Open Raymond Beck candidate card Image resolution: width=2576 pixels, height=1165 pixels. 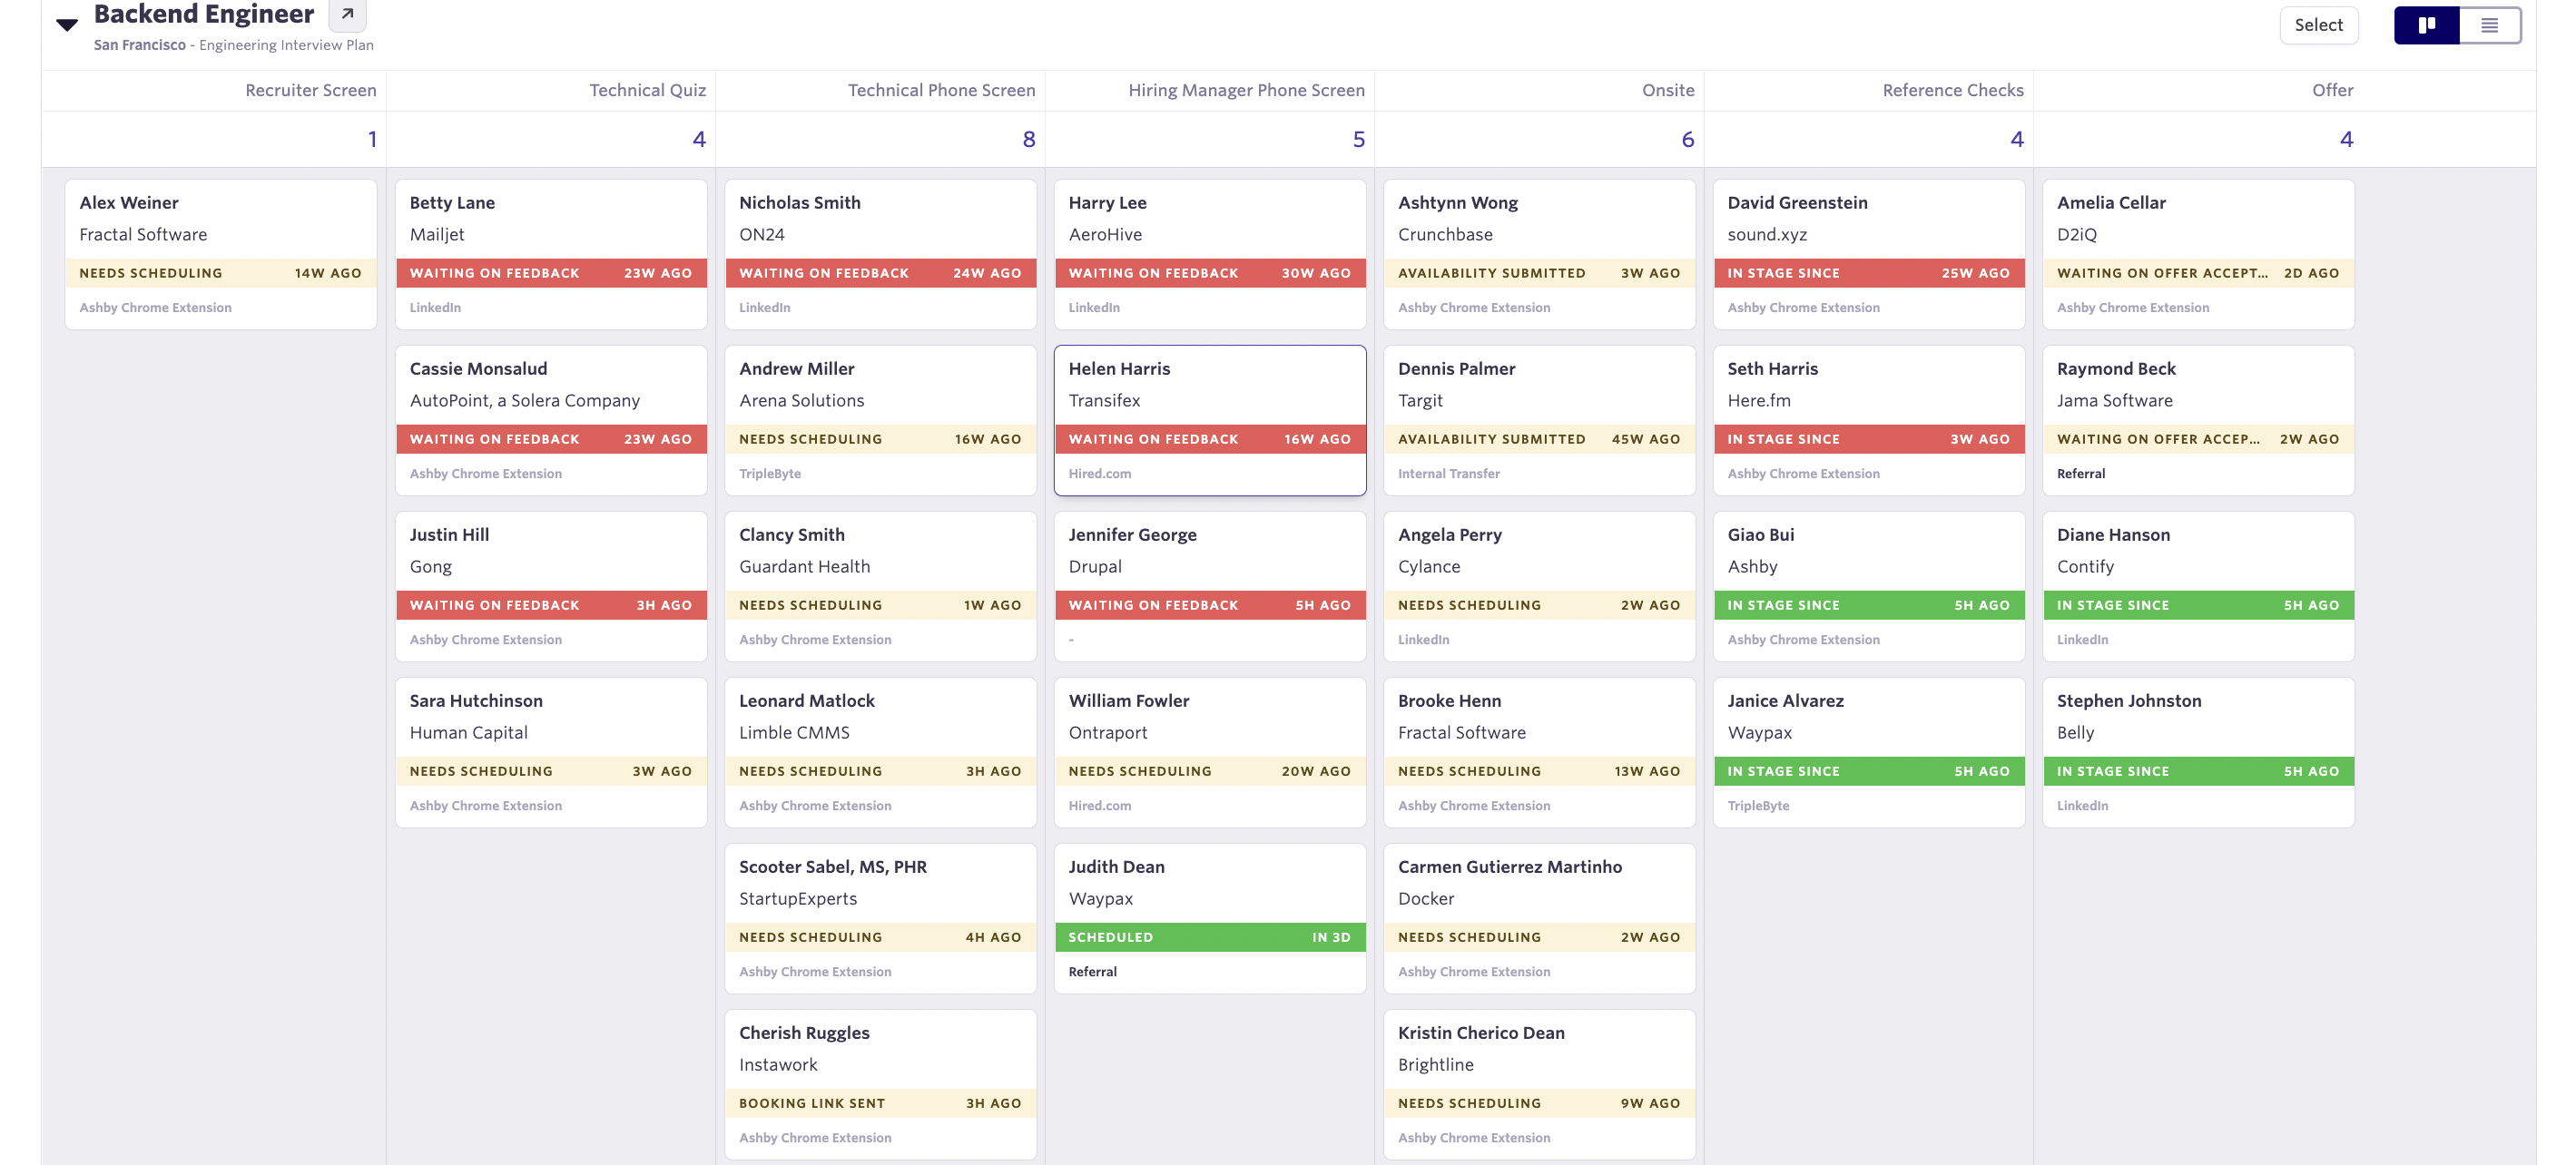click(2198, 420)
